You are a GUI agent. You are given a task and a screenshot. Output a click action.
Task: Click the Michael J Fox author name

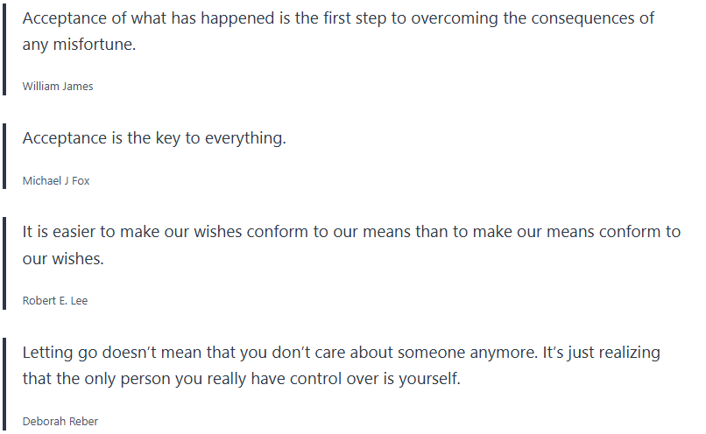point(56,180)
